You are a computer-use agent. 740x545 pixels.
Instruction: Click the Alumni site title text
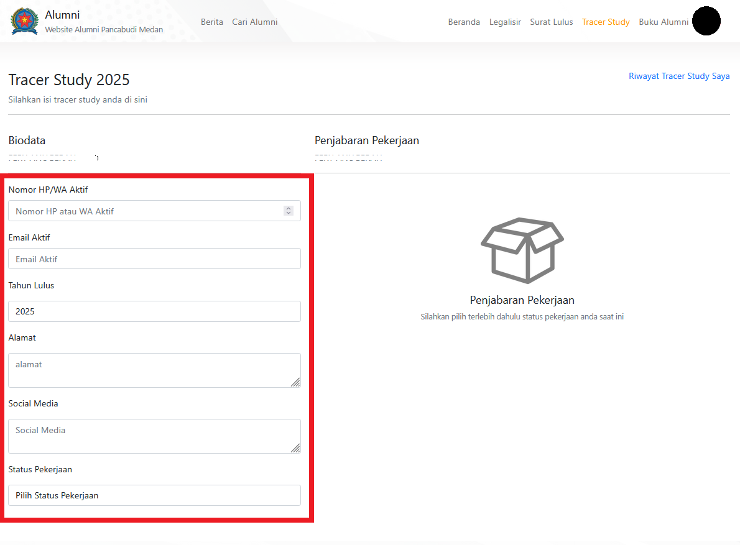tap(62, 15)
